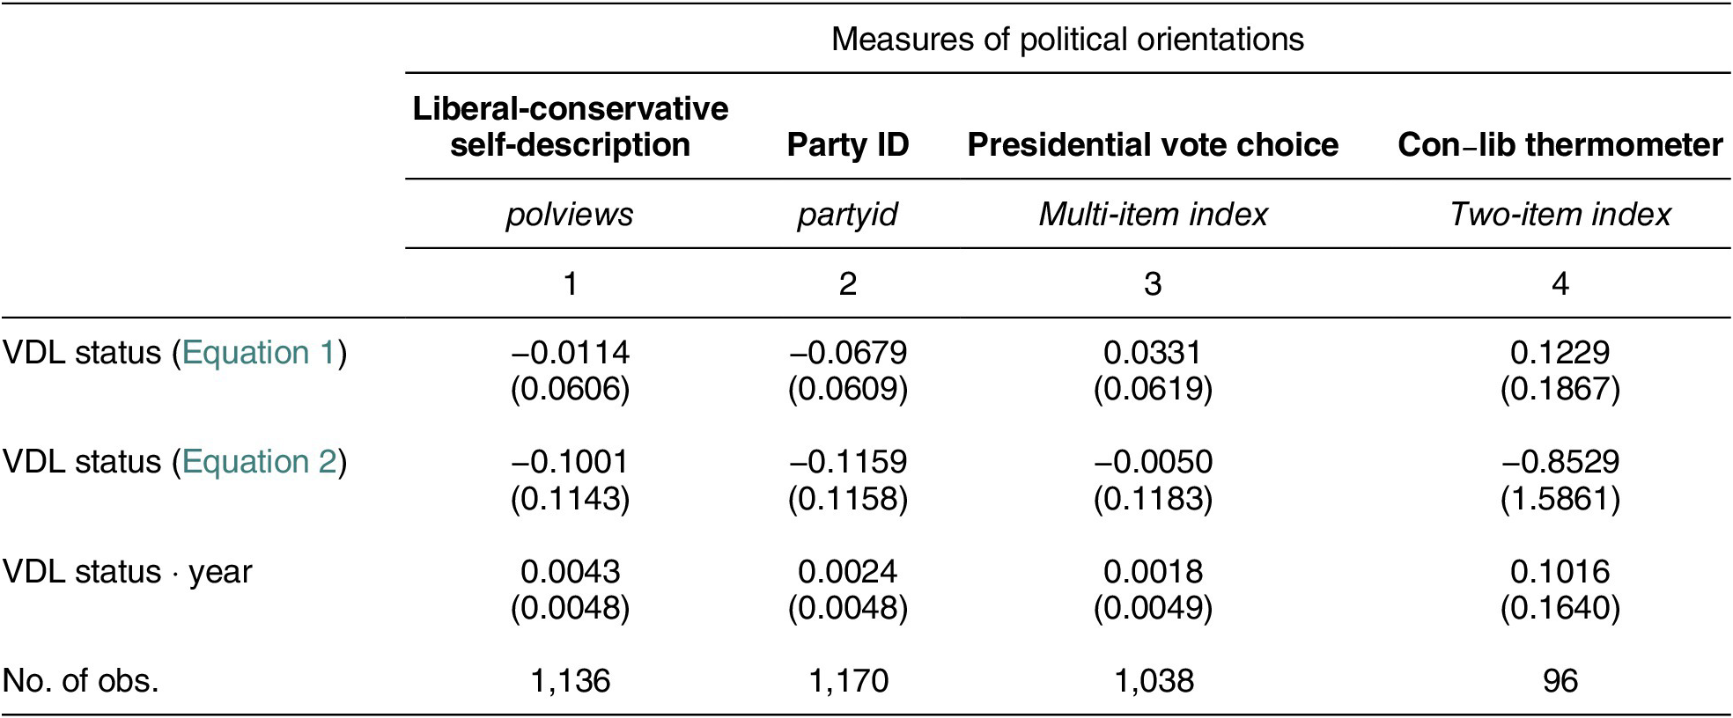Select the italic 'polviews' variable label
The height and width of the screenshot is (718, 1733).
tap(570, 215)
